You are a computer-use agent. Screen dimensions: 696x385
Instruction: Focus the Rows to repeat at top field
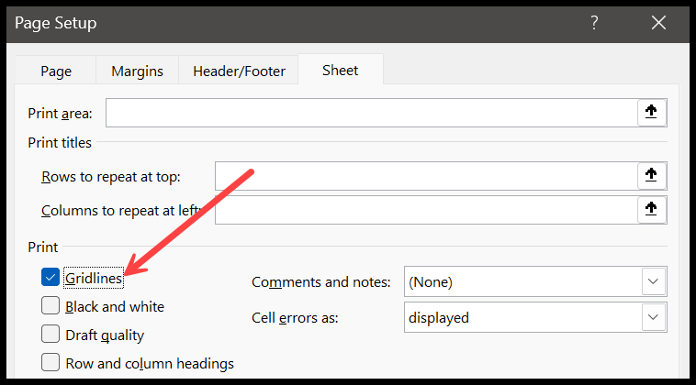click(427, 176)
